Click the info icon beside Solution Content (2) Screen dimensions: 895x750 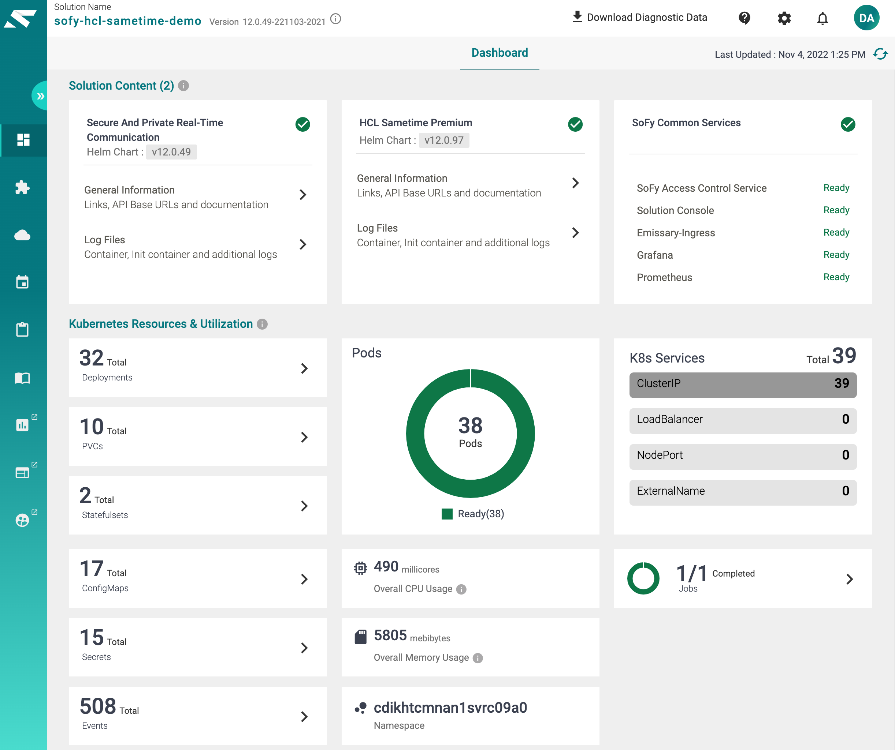point(183,86)
